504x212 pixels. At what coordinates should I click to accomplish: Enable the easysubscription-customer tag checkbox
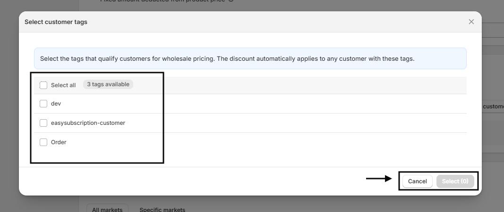coord(43,123)
